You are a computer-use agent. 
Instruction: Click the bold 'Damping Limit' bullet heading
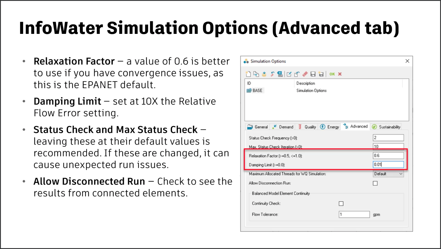[67, 101]
